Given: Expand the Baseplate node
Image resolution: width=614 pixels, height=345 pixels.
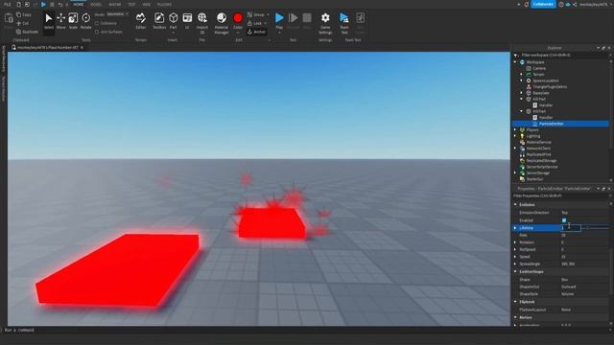Looking at the screenshot, I should [522, 93].
